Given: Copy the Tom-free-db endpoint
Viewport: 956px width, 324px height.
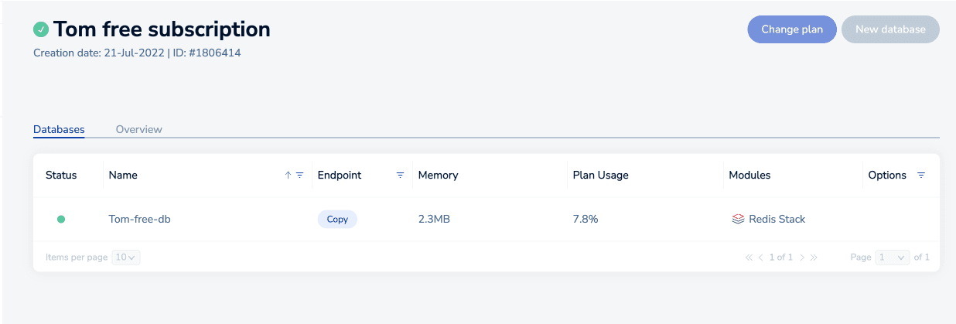Looking at the screenshot, I should coord(337,220).
